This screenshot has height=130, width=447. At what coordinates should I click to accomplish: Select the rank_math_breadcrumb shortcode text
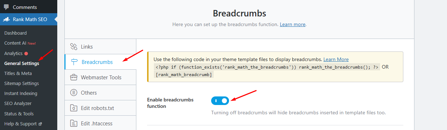(x=184, y=74)
